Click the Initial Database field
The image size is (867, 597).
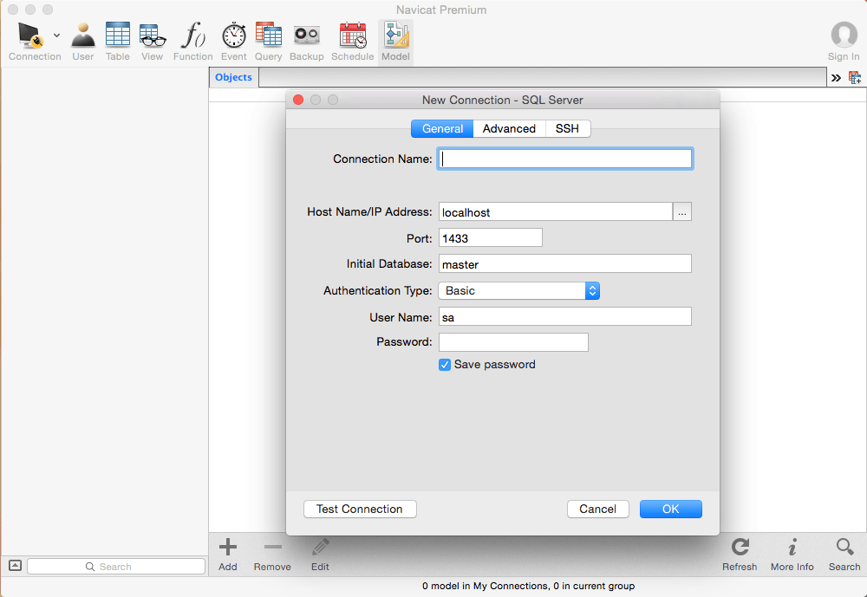[x=565, y=263]
